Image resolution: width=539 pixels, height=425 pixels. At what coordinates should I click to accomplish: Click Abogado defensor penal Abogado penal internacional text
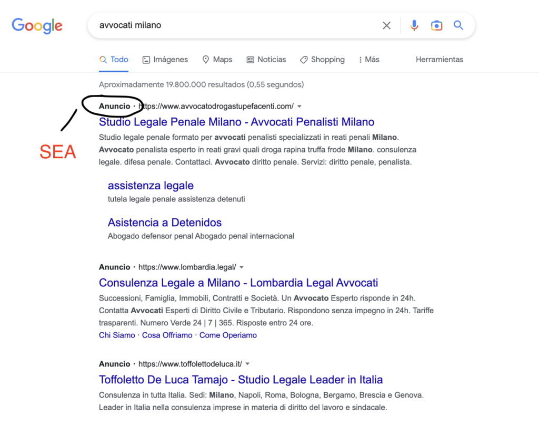[201, 236]
